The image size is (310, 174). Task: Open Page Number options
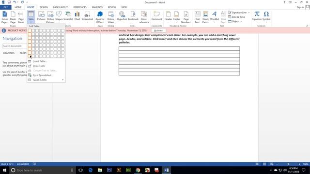pyautogui.click(x=186, y=17)
